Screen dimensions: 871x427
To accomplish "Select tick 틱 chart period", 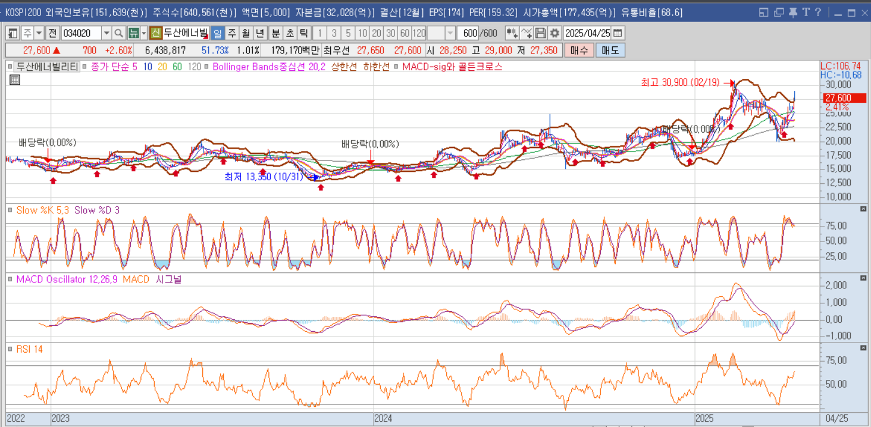I will pyautogui.click(x=304, y=33).
